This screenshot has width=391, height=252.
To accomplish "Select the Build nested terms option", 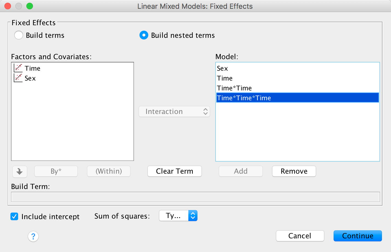I will pos(144,35).
